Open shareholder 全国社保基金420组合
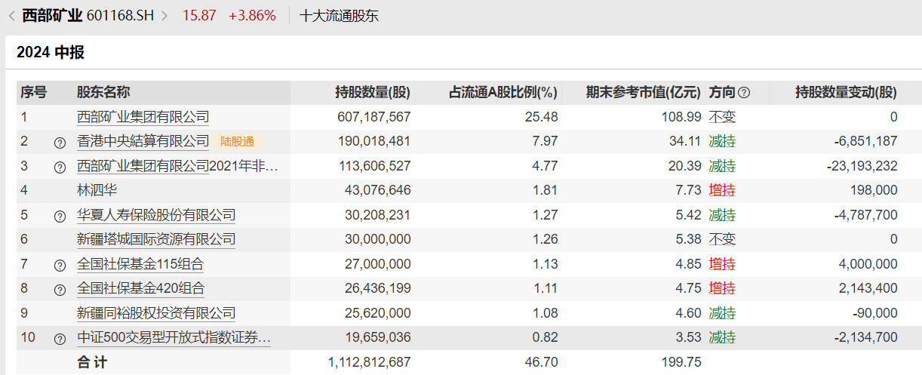The image size is (922, 375). pyautogui.click(x=140, y=288)
